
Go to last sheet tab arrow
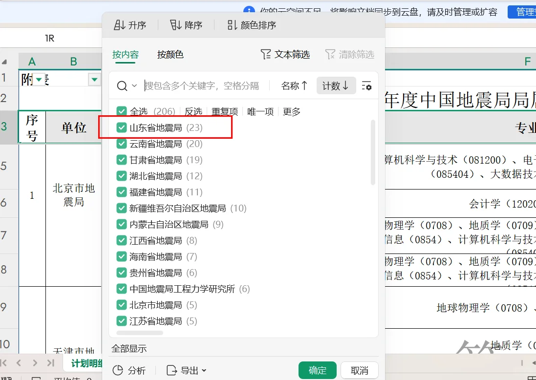pyautogui.click(x=51, y=363)
